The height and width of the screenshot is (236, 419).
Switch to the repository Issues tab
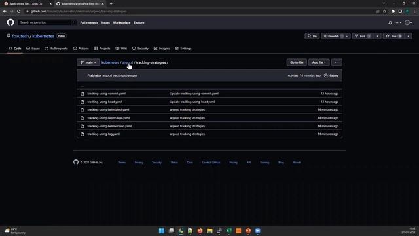[33, 49]
